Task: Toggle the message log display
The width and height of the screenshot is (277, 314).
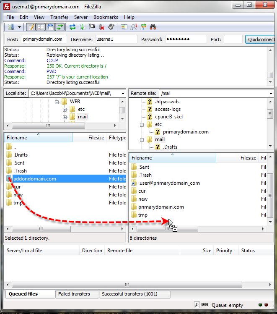Action: 31,27
